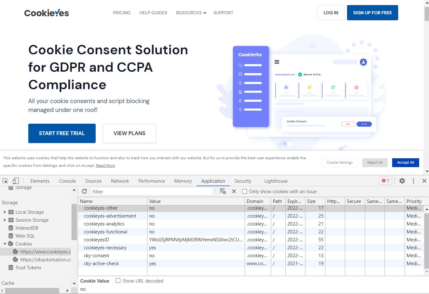
Task: Click Accept All cookies
Action: tap(405, 162)
